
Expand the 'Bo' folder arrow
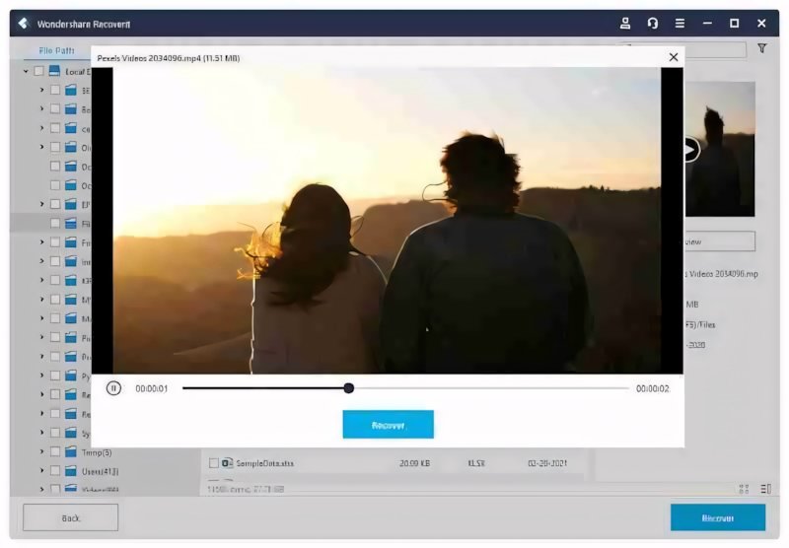tap(41, 109)
